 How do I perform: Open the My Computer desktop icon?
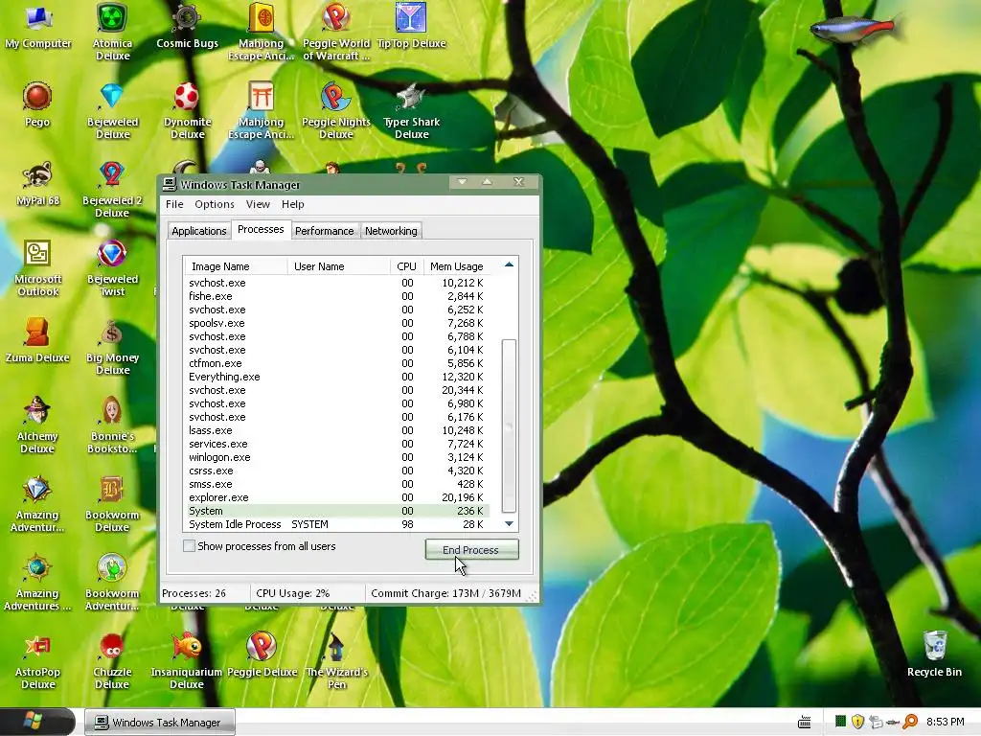37,27
